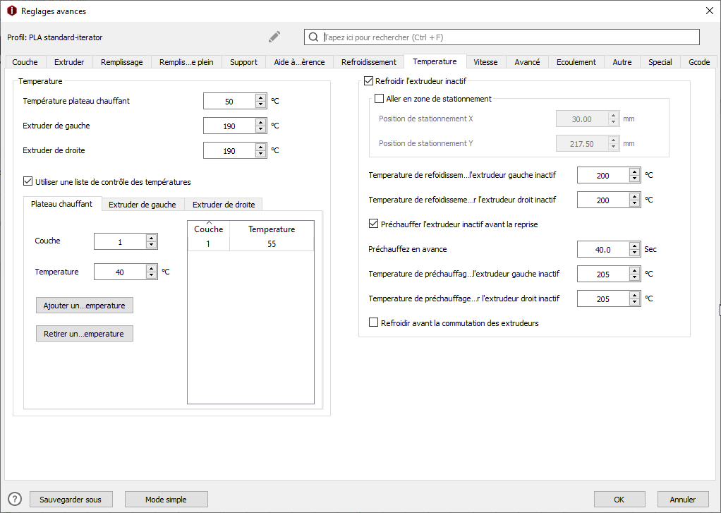Increase Préchauffez en avance seconds with up arrow
Image resolution: width=721 pixels, height=513 pixels.
pyautogui.click(x=634, y=246)
